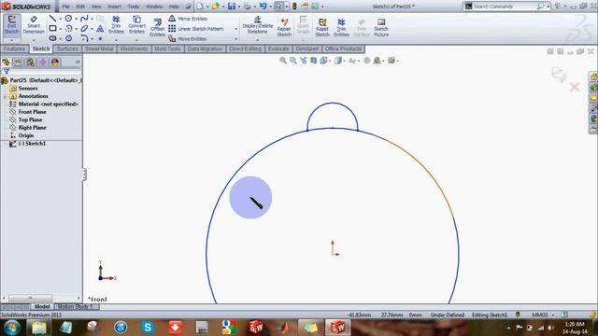
Task: Click the Offset Entities icon
Action: point(157,28)
